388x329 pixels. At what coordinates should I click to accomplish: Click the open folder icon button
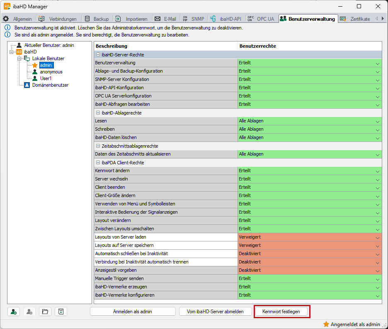pos(45,312)
